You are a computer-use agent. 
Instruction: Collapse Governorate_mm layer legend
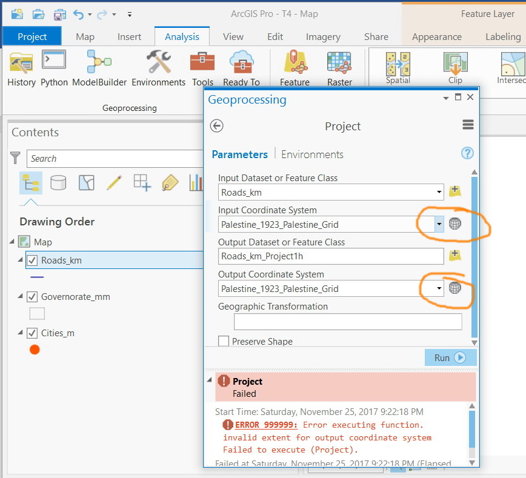tap(21, 296)
